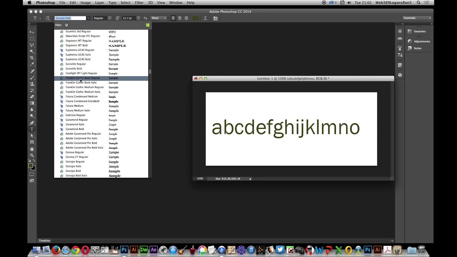
Task: Select the Rectangle shape tool
Action: tap(32, 142)
